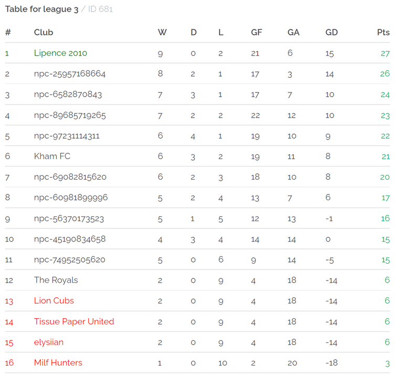Click the Milf Hunters club name
Screen dimensions: 403x385
[x=58, y=363]
